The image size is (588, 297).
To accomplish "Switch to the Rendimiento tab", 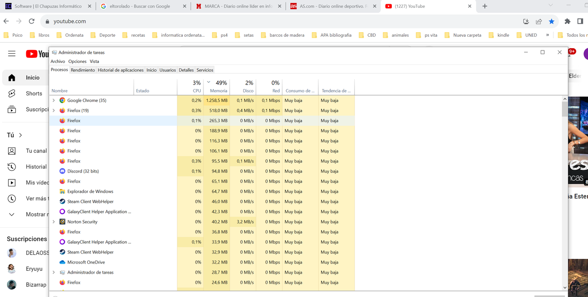I will (x=83, y=70).
